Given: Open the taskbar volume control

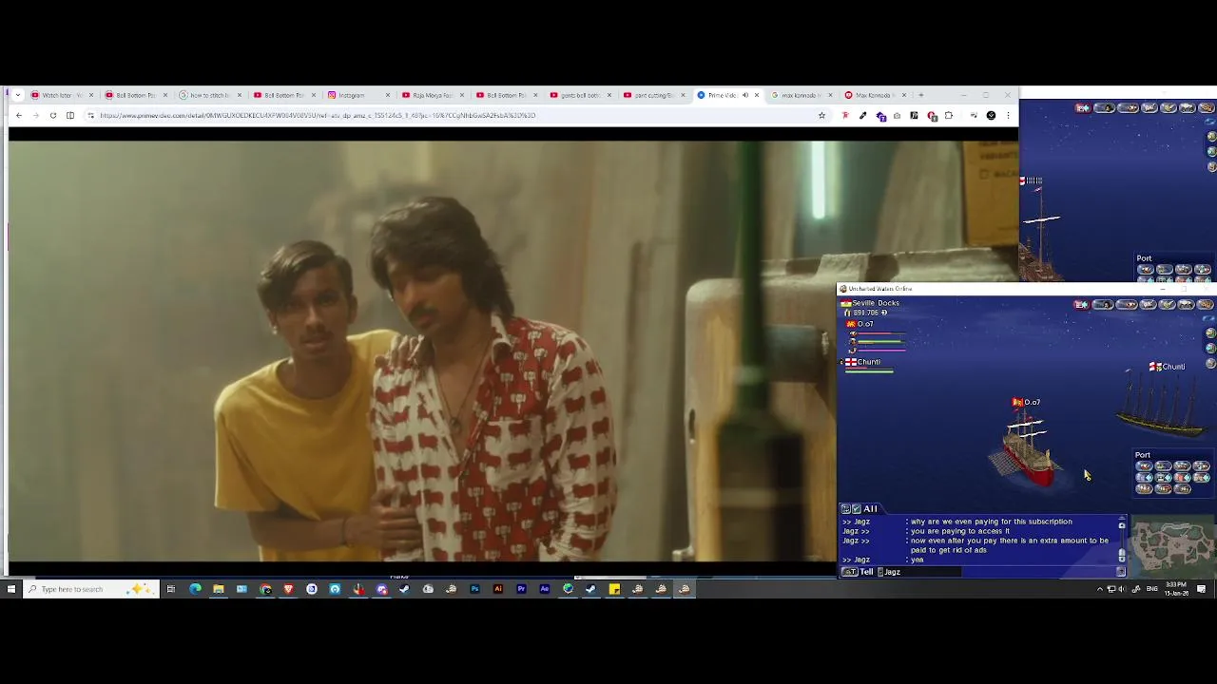Looking at the screenshot, I should click(x=1122, y=589).
